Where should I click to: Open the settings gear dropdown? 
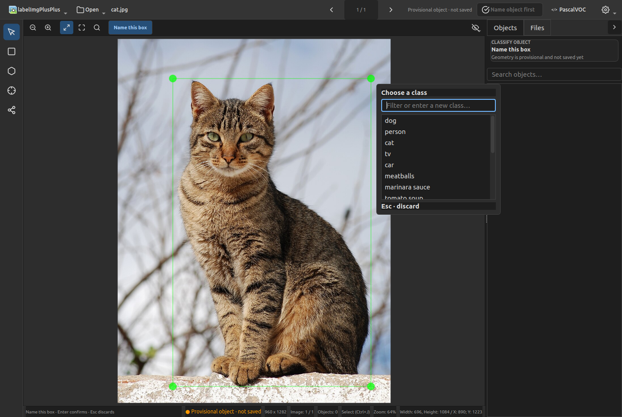click(x=609, y=10)
